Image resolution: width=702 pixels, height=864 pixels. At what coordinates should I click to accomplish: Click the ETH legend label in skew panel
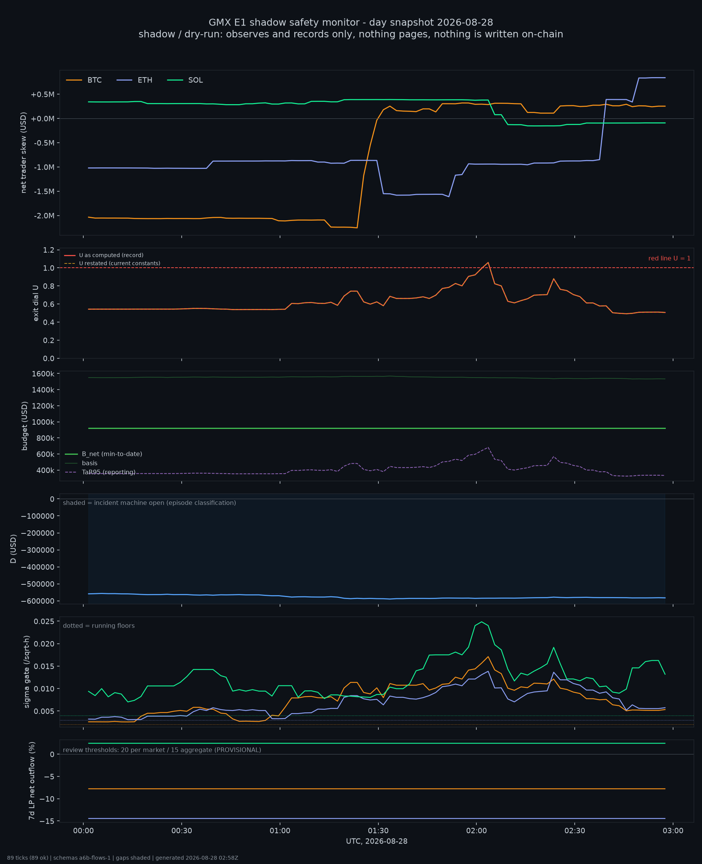pos(145,80)
